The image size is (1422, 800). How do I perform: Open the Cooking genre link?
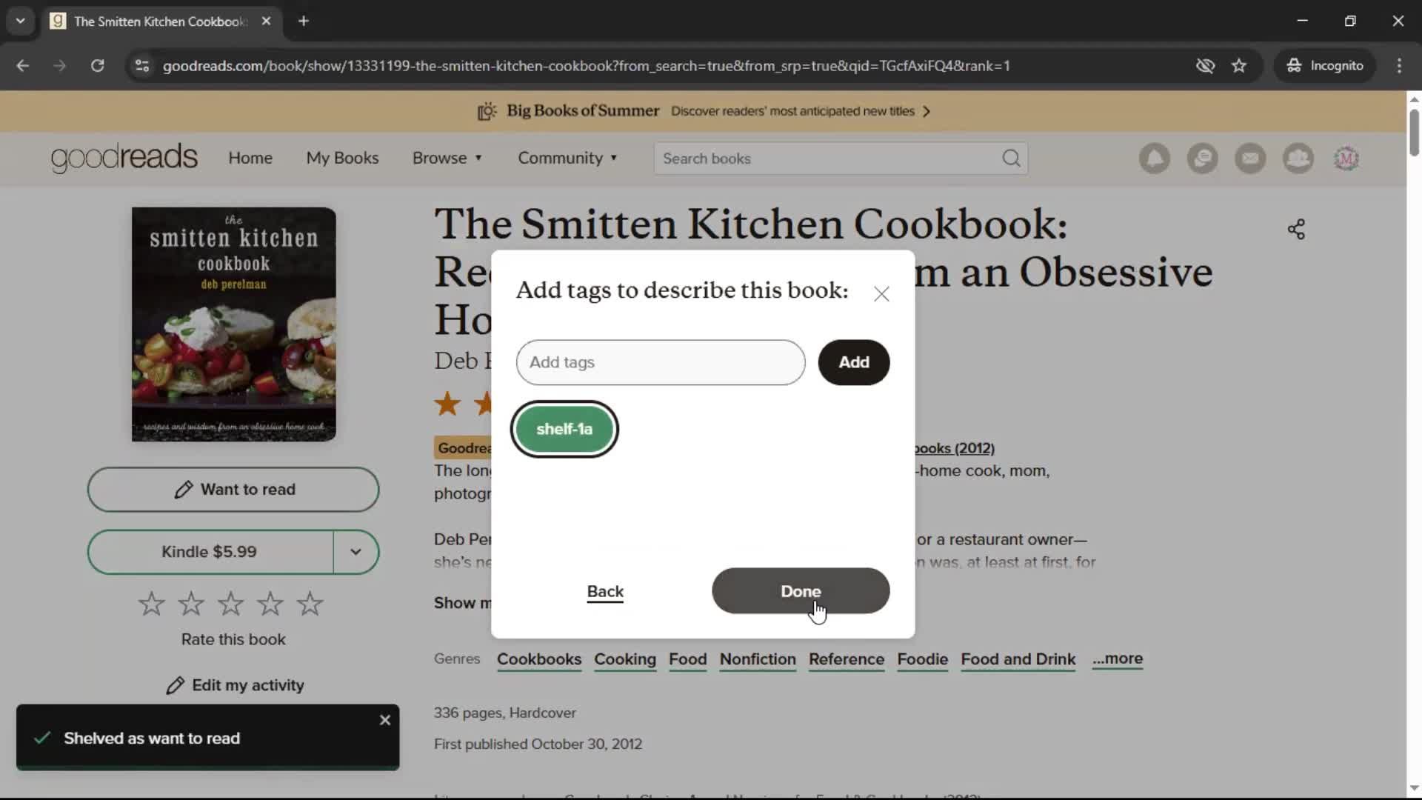click(625, 659)
